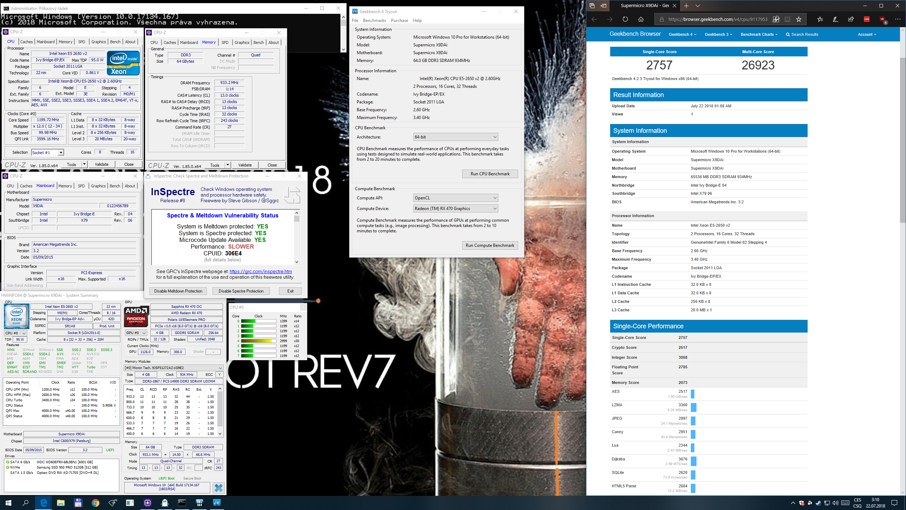Close HWiNFO summary with blue X button
The width and height of the screenshot is (906, 510).
[219, 488]
